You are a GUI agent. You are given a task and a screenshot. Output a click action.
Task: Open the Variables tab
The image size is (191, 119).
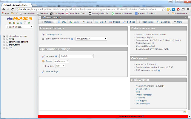[164, 22]
